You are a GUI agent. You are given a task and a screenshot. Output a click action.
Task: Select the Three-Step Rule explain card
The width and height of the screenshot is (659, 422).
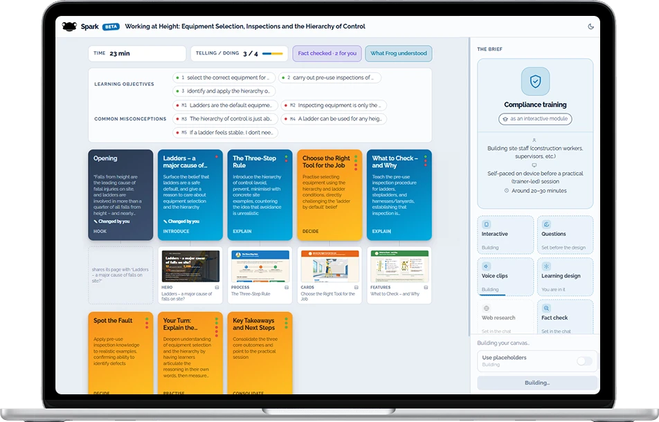tap(260, 195)
